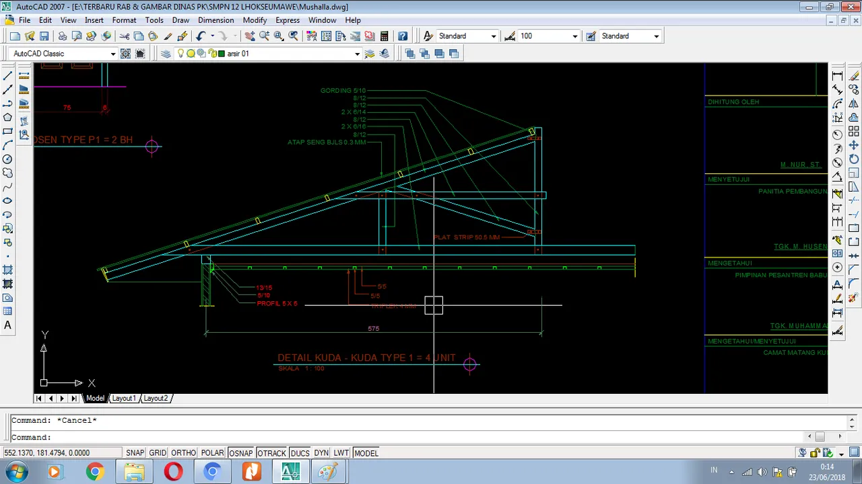Click the Workspace Settings gear icon
Viewport: 862px width, 484px height.
coord(125,54)
